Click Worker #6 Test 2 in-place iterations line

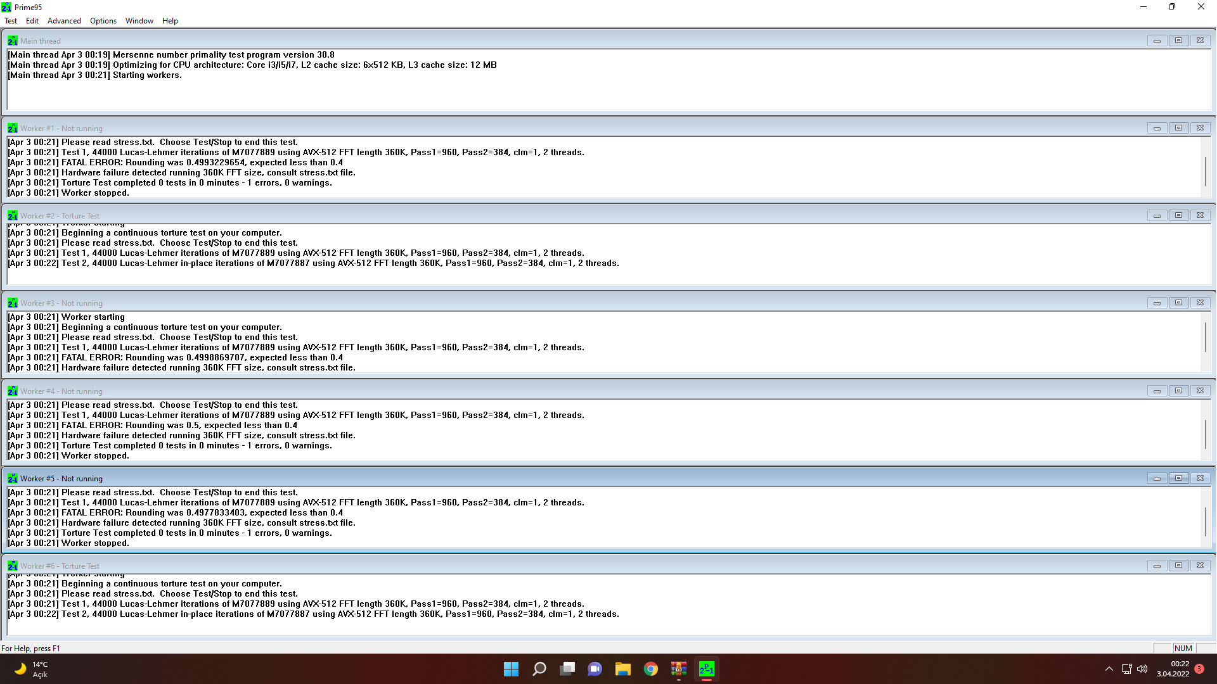tap(314, 614)
